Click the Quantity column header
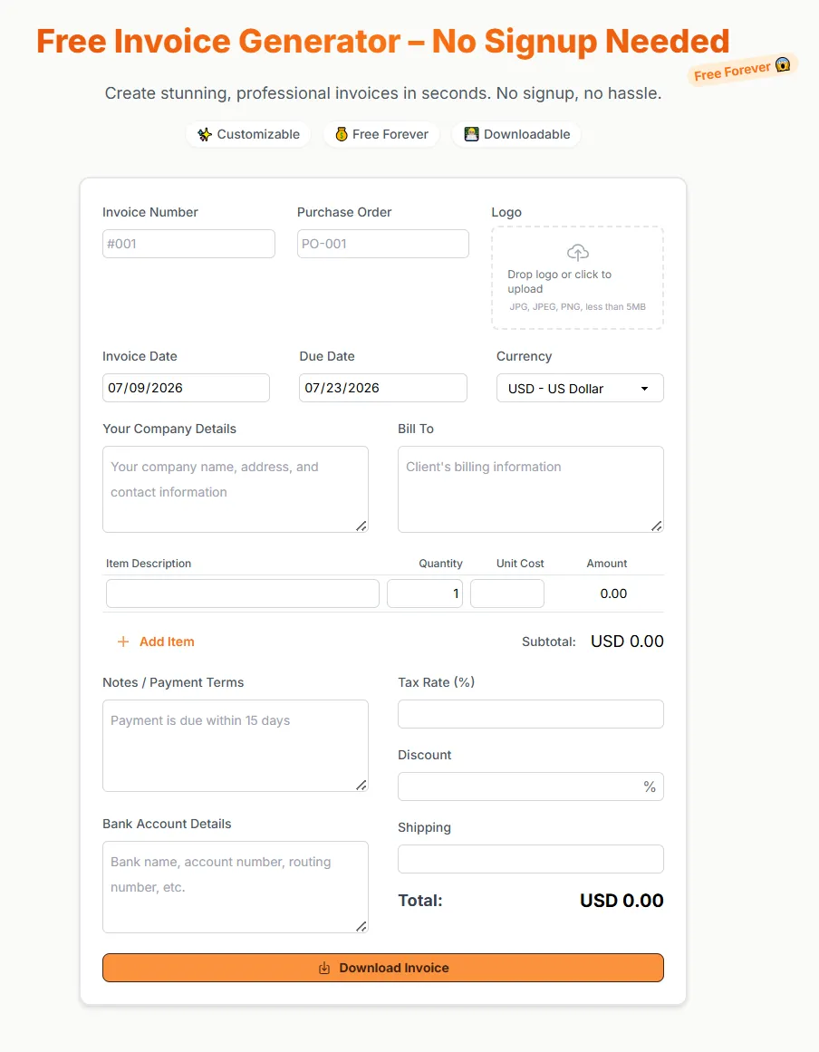 (x=440, y=564)
